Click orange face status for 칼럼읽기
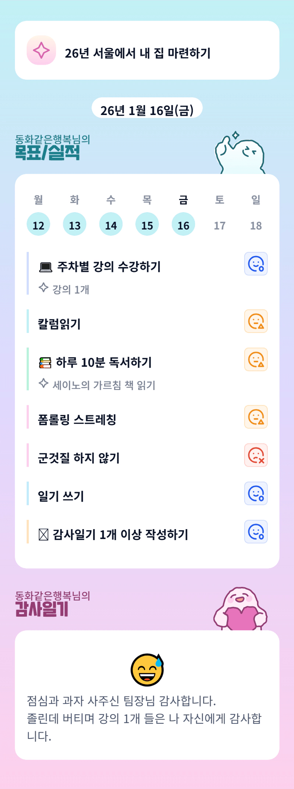Screen dimensions: 294x789 [x=256, y=321]
